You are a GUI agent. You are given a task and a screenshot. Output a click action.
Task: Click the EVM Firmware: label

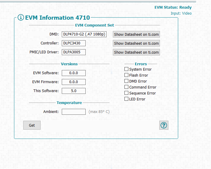coord(45,82)
